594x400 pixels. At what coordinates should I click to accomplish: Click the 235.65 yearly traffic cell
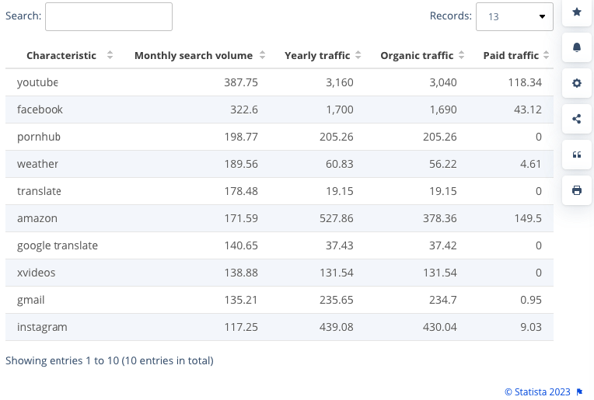(337, 300)
